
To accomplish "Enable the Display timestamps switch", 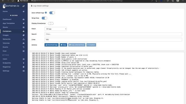I will [51, 23].
